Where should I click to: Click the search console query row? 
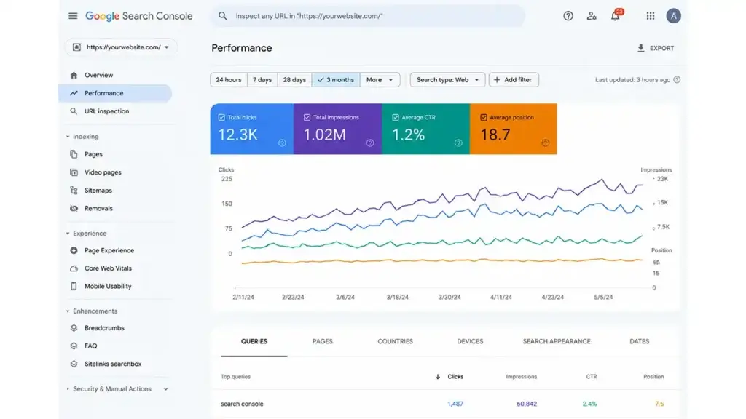click(x=446, y=404)
